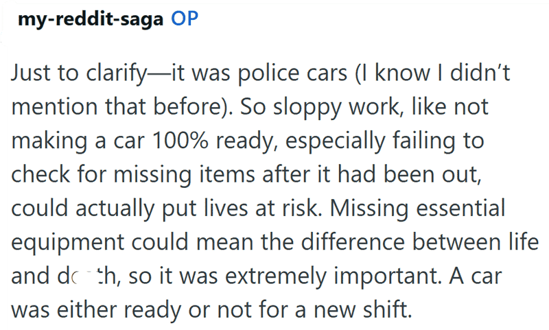The width and height of the screenshot is (549, 330).
Task: Click the text "new shift"
Action: [363, 310]
